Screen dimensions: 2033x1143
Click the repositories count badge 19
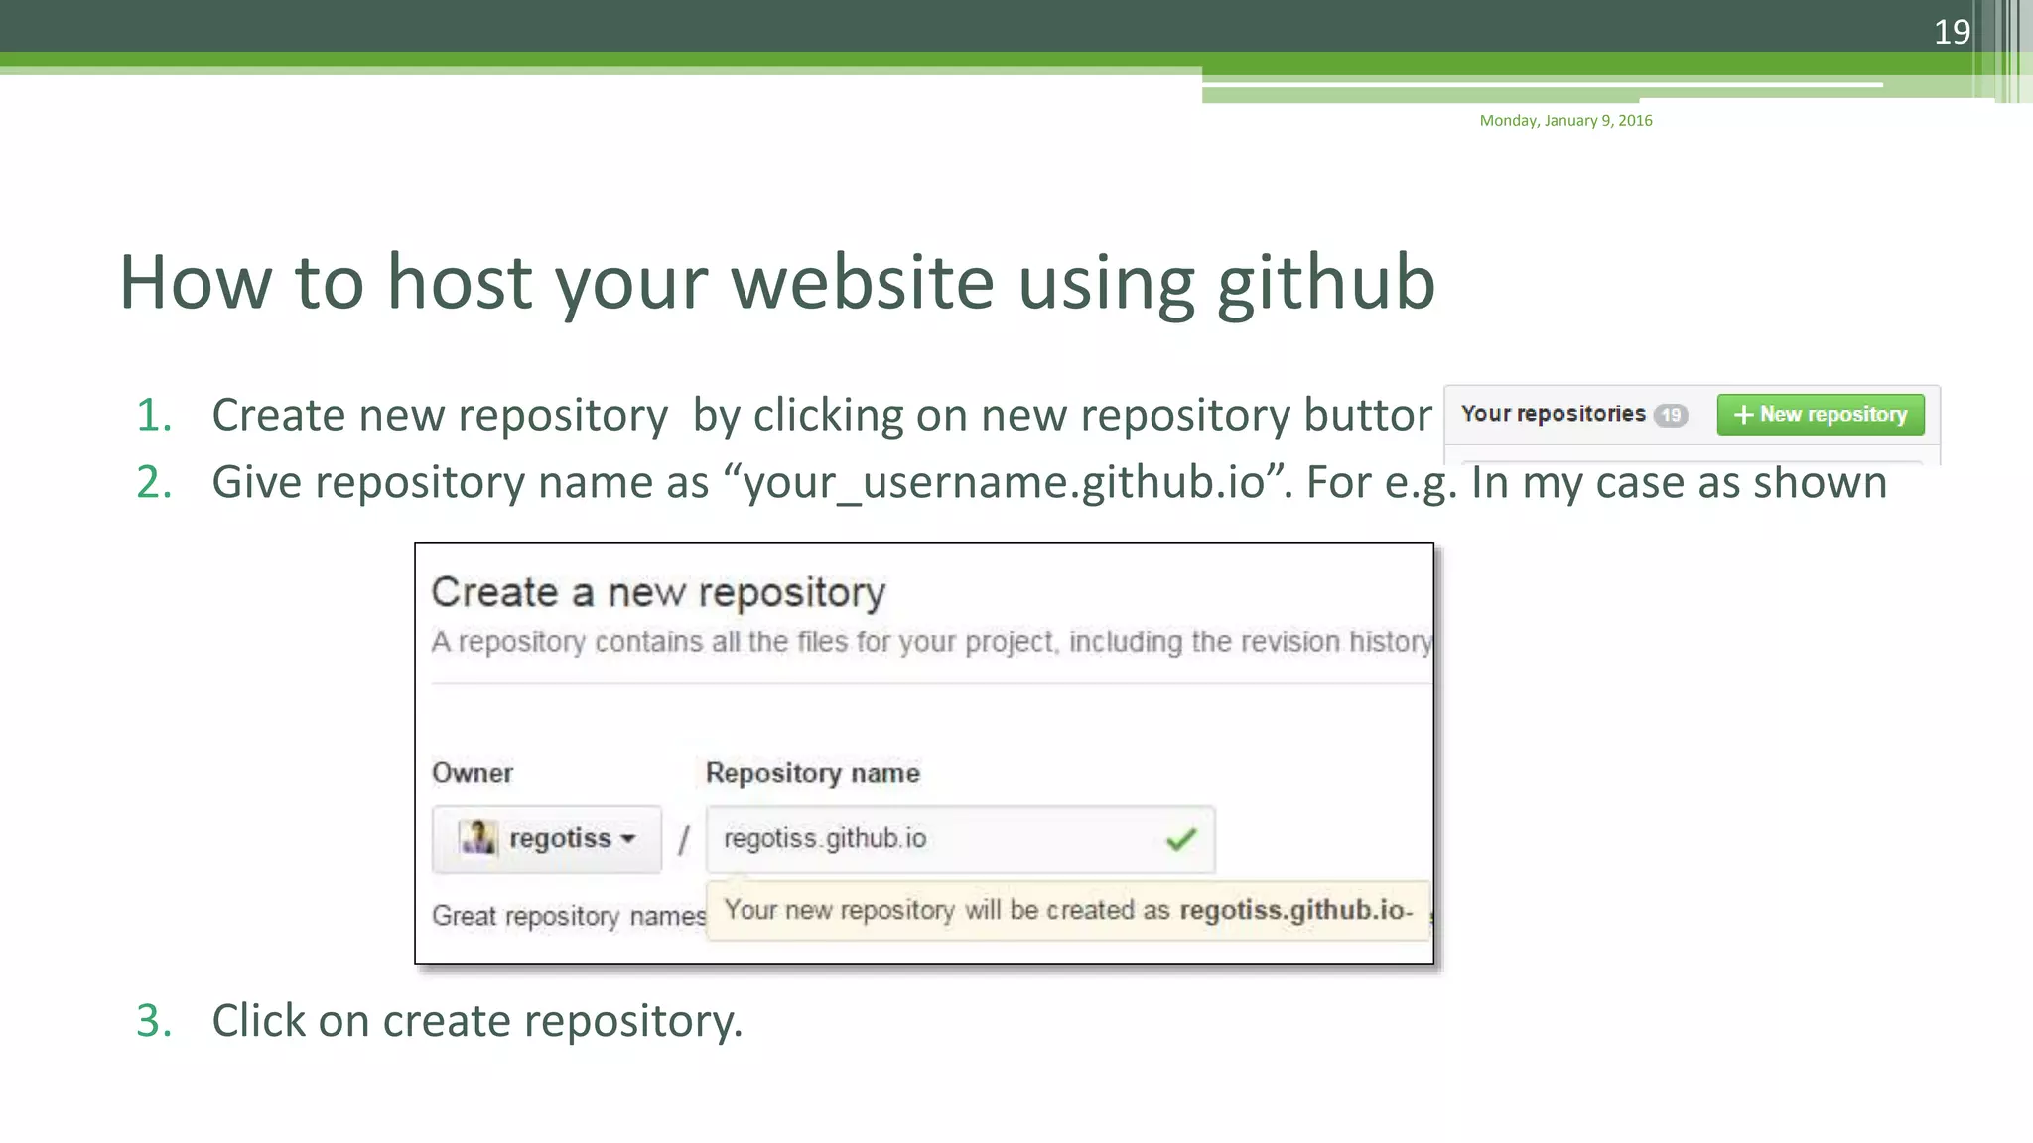(x=1671, y=415)
